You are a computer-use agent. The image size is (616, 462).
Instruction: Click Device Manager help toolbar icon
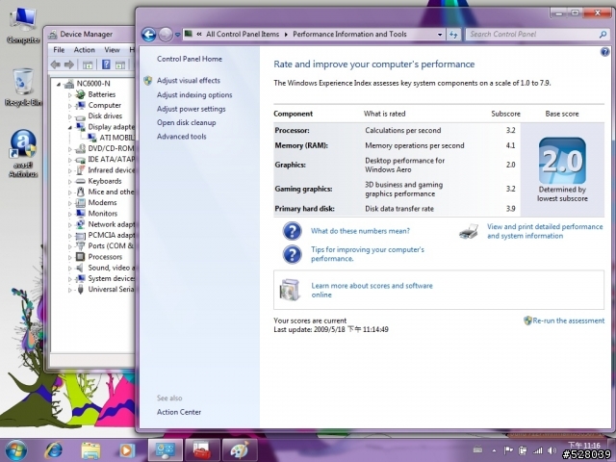[x=106, y=64]
